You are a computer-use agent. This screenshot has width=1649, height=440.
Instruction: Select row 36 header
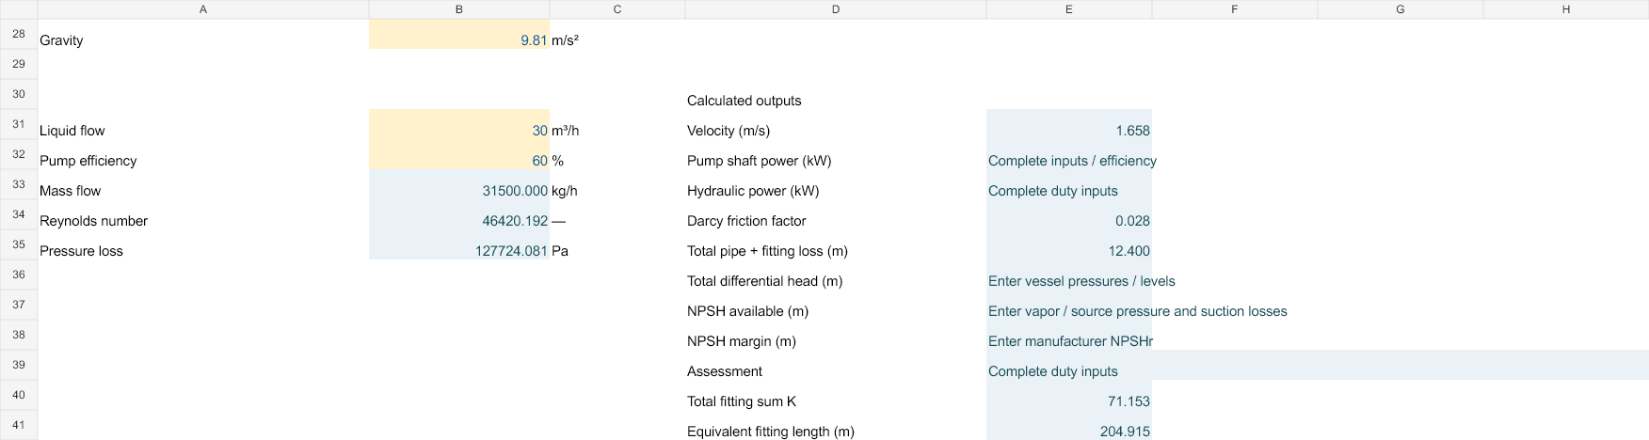(x=19, y=275)
